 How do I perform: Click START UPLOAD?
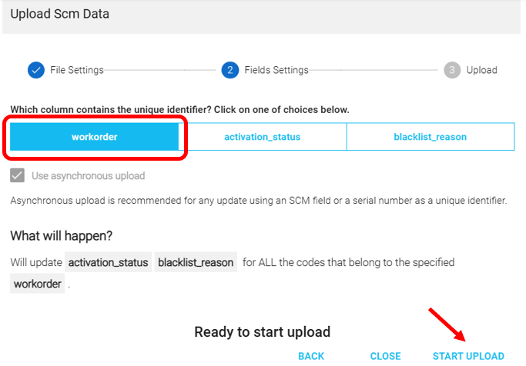468,356
